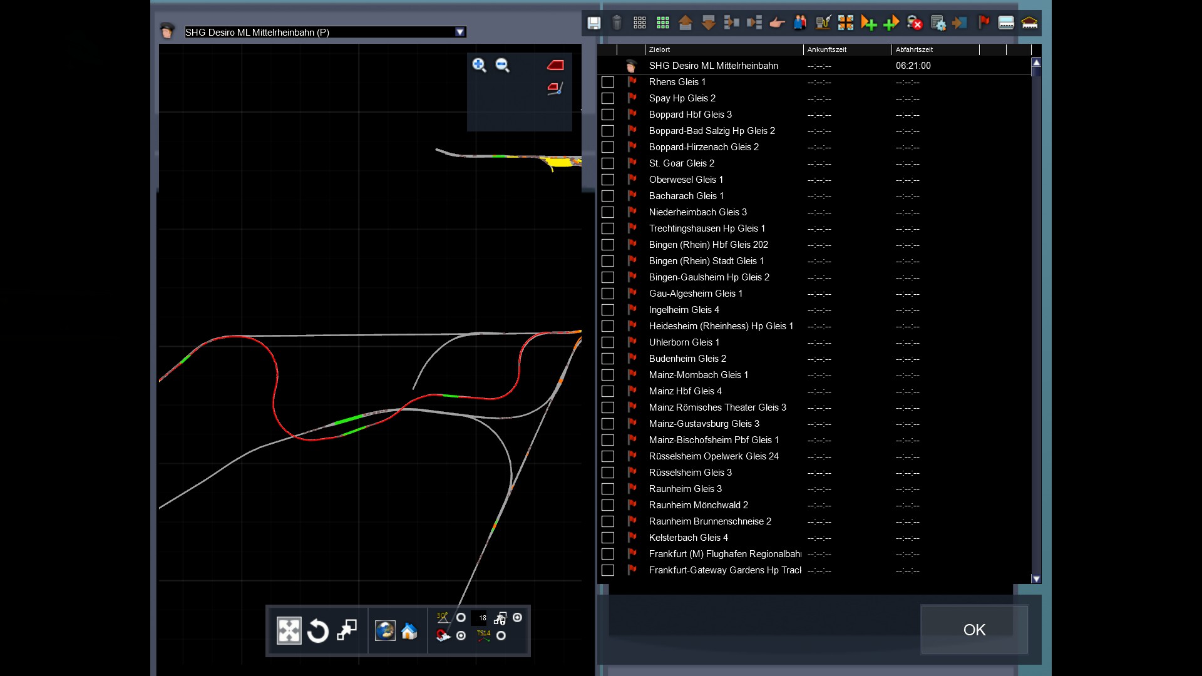Screen dimensions: 1202x676
Task: Click the trash can delete icon
Action: click(617, 23)
